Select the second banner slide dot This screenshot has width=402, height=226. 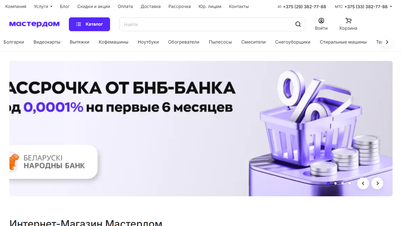(x=335, y=183)
